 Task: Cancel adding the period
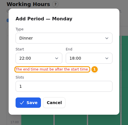[x=54, y=103]
